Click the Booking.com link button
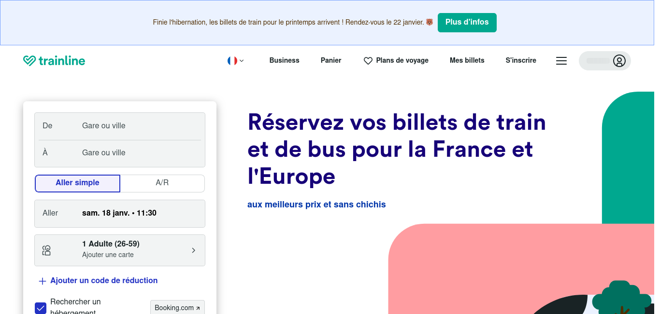Viewport: 660px width, 314px height. 177,308
